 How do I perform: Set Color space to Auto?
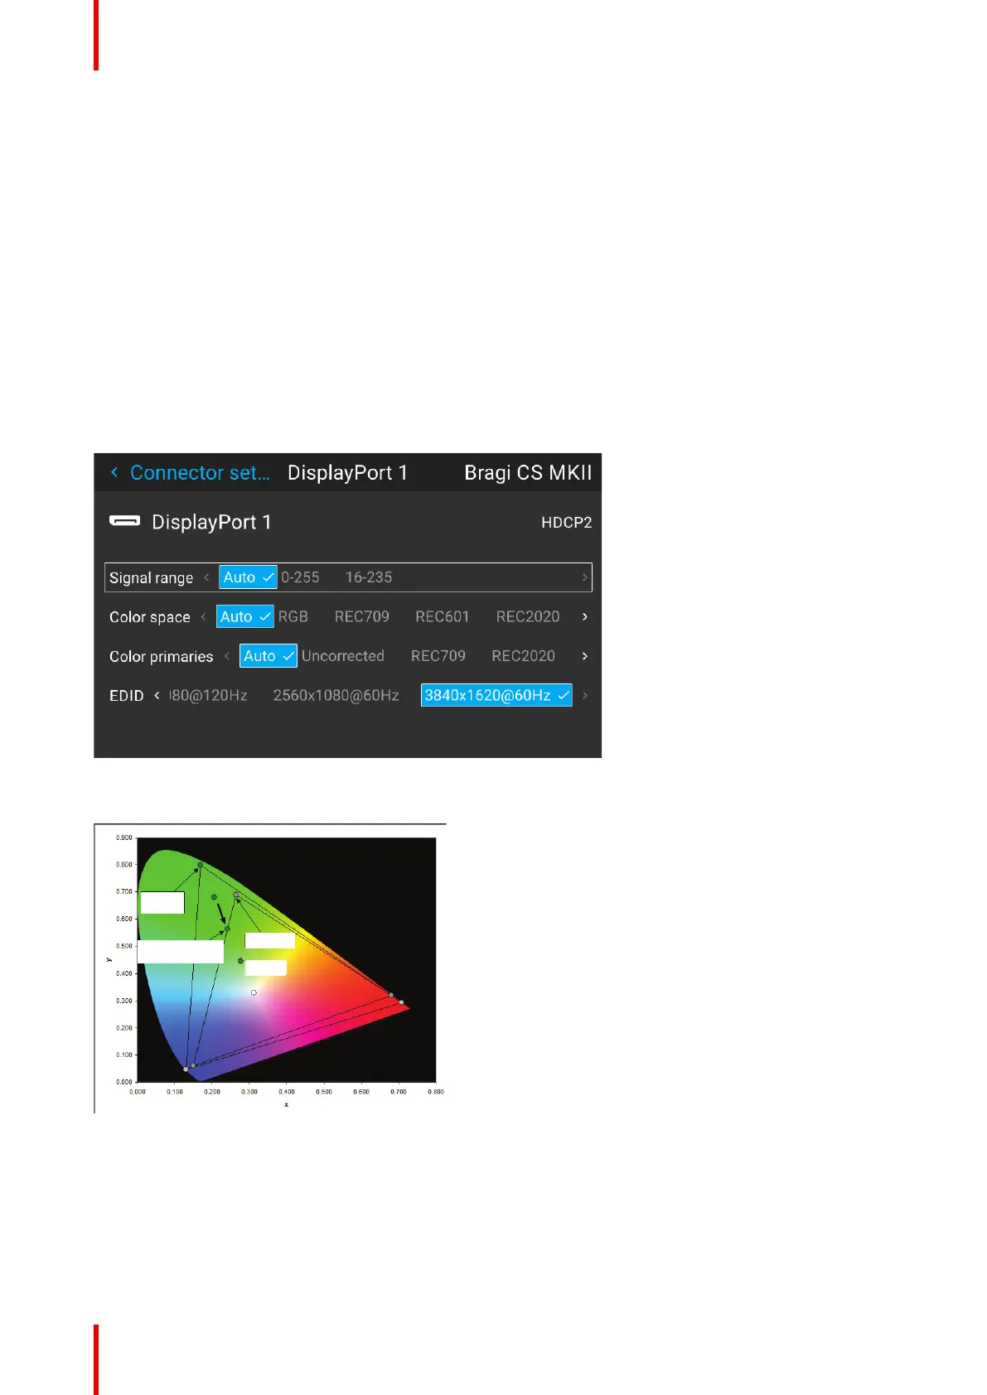pyautogui.click(x=244, y=616)
